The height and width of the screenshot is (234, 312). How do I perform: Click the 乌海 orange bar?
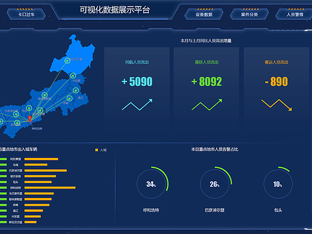pyautogui.click(x=36, y=165)
